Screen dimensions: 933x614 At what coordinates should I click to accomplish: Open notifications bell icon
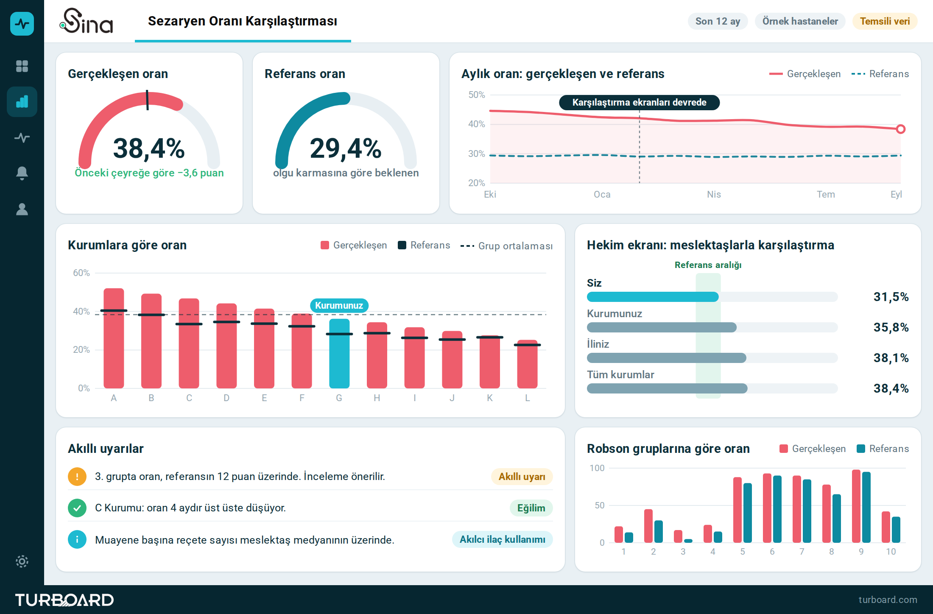tap(22, 173)
